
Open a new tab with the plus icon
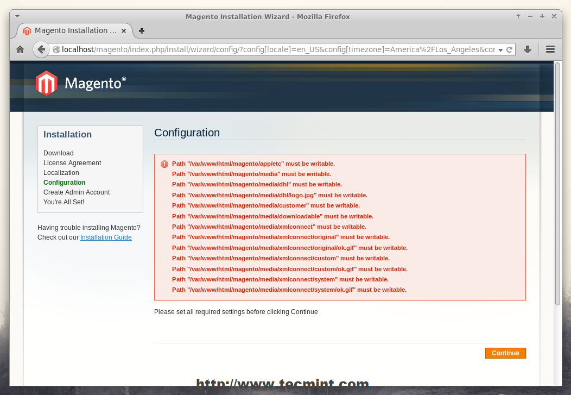pyautogui.click(x=142, y=31)
